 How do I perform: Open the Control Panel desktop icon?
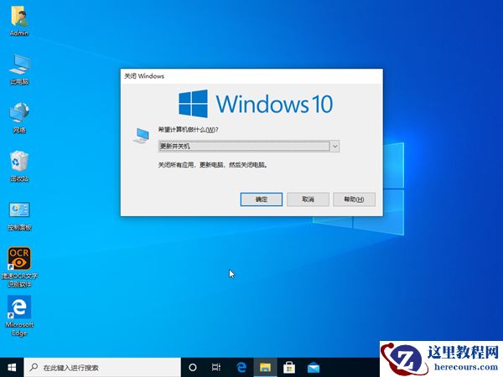pos(19,215)
